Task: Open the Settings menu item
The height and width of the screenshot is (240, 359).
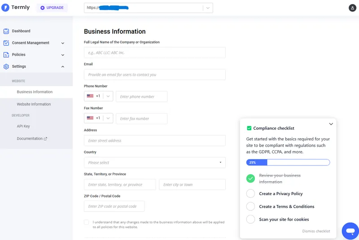Action: click(x=19, y=66)
